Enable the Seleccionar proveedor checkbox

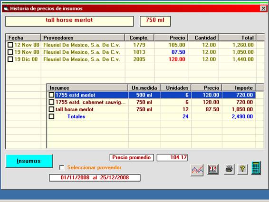(x=62, y=167)
